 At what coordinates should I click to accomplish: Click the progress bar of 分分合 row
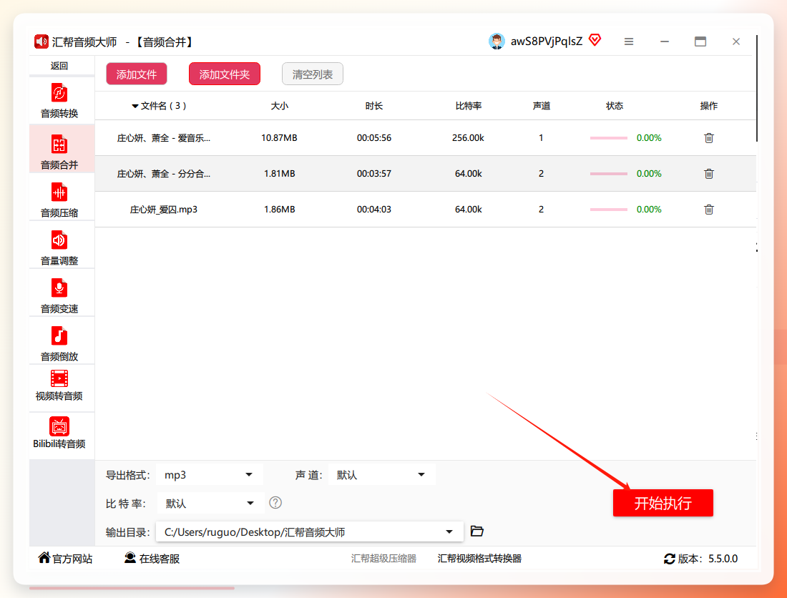tap(608, 174)
